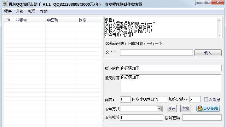Open the 升级 menu
This screenshot has height=127, width=226.
pyautogui.click(x=20, y=11)
